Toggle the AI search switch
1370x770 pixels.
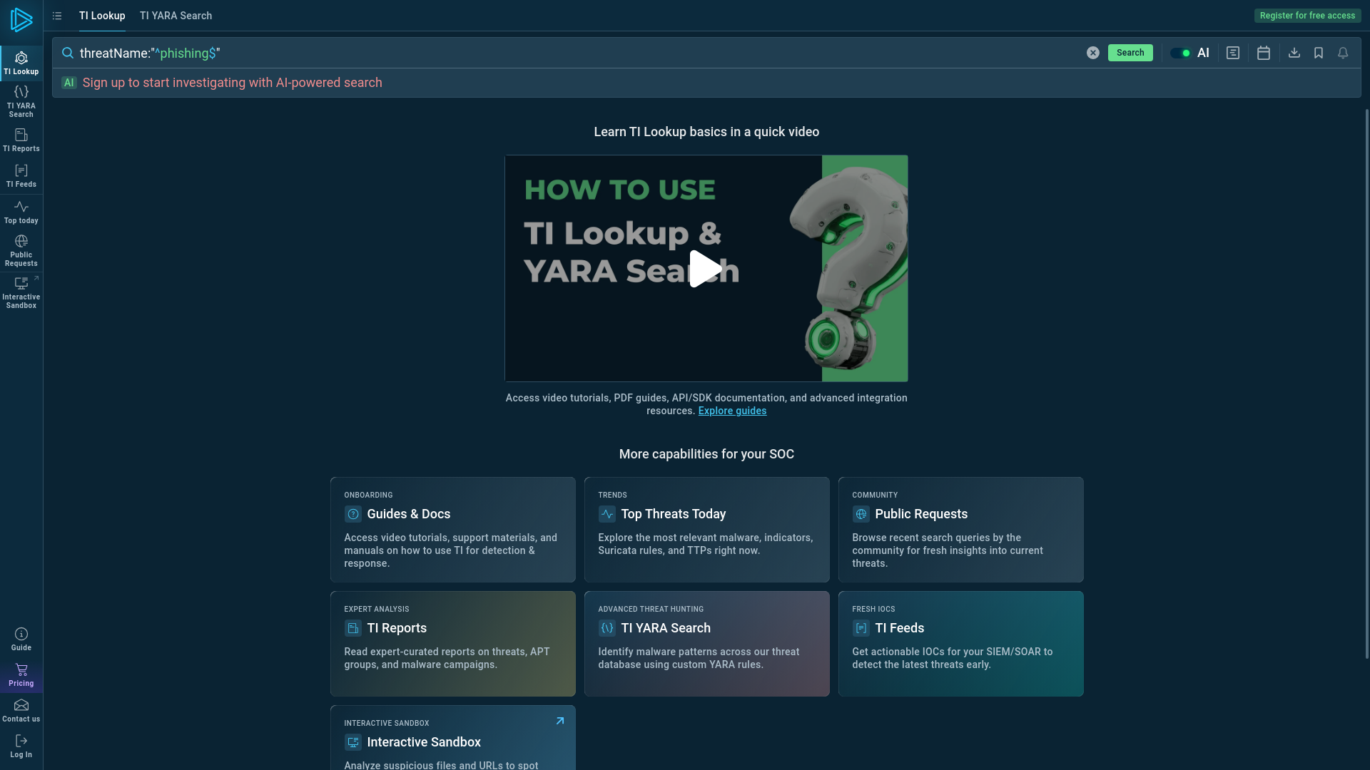click(x=1181, y=53)
